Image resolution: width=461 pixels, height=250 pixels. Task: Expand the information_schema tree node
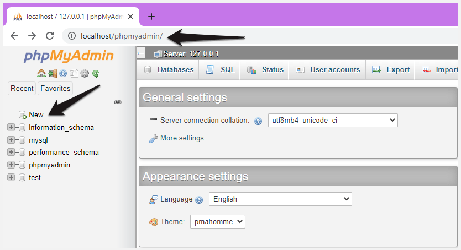pos(11,127)
